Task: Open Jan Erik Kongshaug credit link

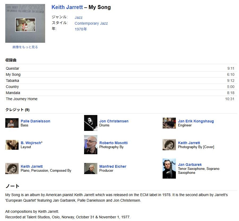Action: pyautogui.click(x=196, y=121)
